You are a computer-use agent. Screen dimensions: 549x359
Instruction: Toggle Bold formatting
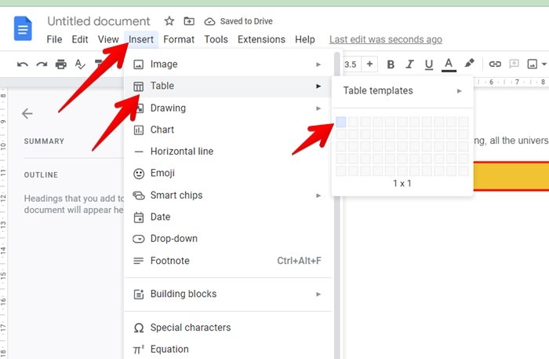[x=391, y=64]
